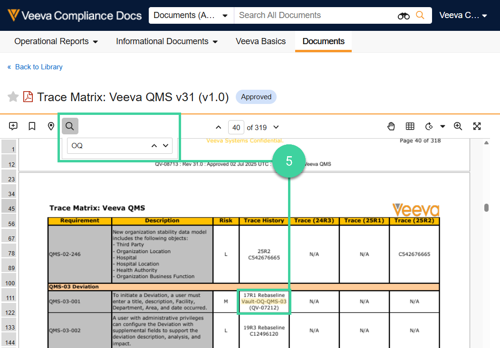Click the Trace Matrix: Veeva QMS heading
Screen dimensions: 500x348
click(x=97, y=208)
